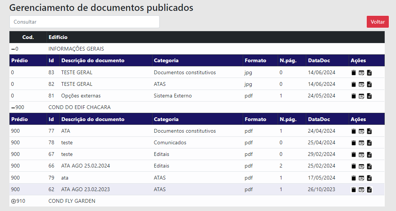View file of 'Opções externas' document
The width and height of the screenshot is (396, 211).
(369, 96)
